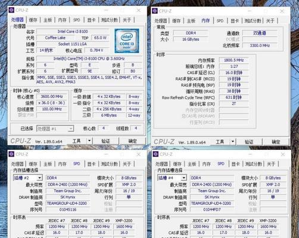299x238 pixels.
Task: Open 主板 tab in slot #2 SPD window
Action: (x=48, y=164)
